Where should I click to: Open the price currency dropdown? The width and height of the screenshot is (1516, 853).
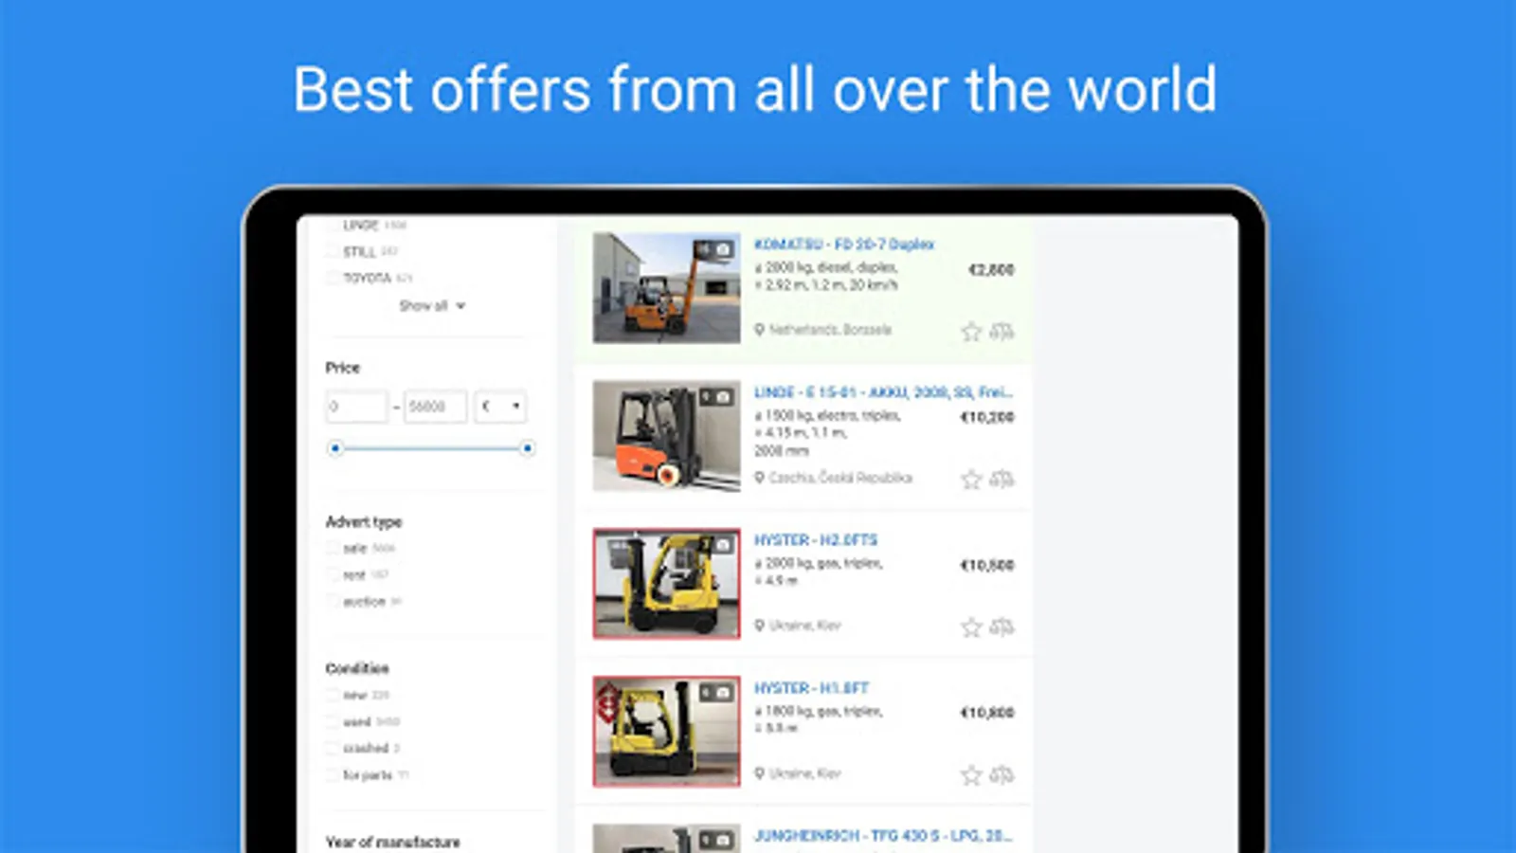pos(500,407)
